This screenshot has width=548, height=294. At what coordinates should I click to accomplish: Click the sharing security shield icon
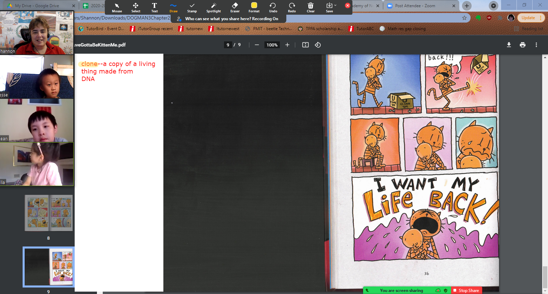point(446,291)
